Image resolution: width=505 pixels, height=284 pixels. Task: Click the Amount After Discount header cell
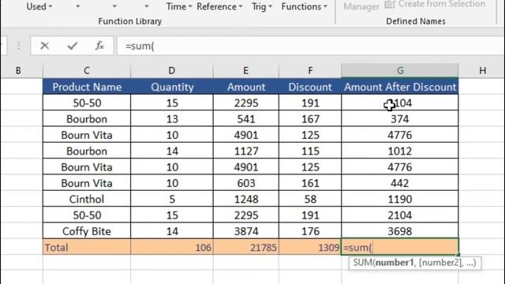click(x=400, y=87)
